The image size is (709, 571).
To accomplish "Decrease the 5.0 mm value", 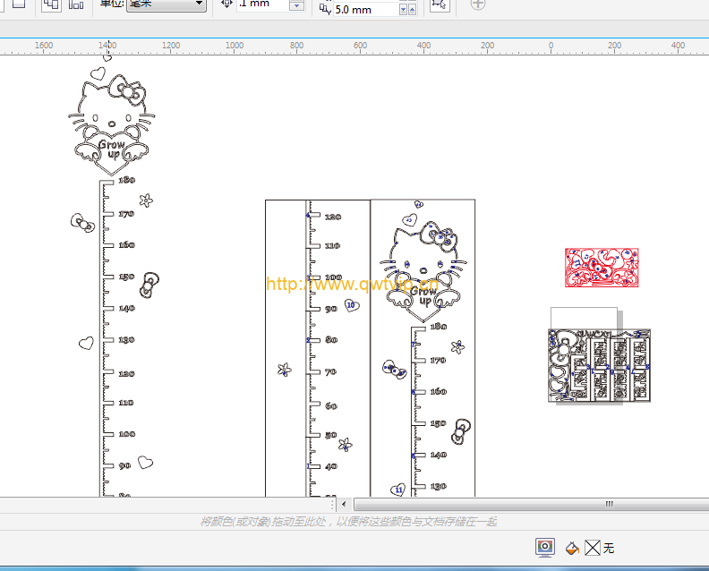I will click(x=404, y=10).
